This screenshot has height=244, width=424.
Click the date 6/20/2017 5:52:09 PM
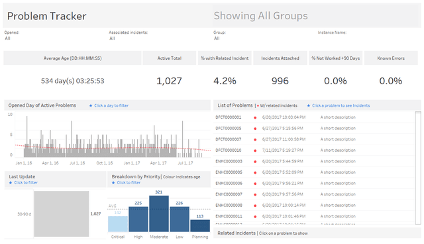[x=283, y=172]
